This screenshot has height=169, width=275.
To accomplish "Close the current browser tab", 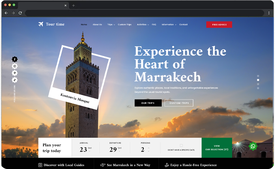I will pyautogui.click(x=65, y=6).
